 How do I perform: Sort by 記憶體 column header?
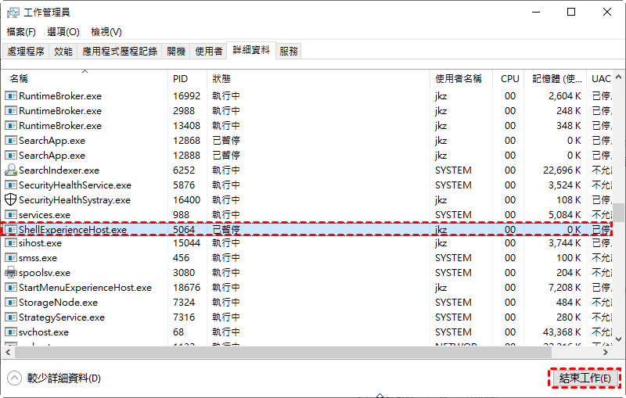[557, 79]
